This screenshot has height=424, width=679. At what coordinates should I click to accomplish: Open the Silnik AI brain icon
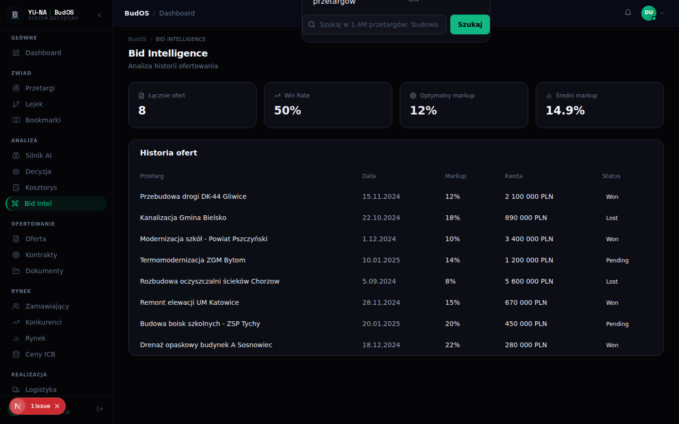click(x=16, y=155)
